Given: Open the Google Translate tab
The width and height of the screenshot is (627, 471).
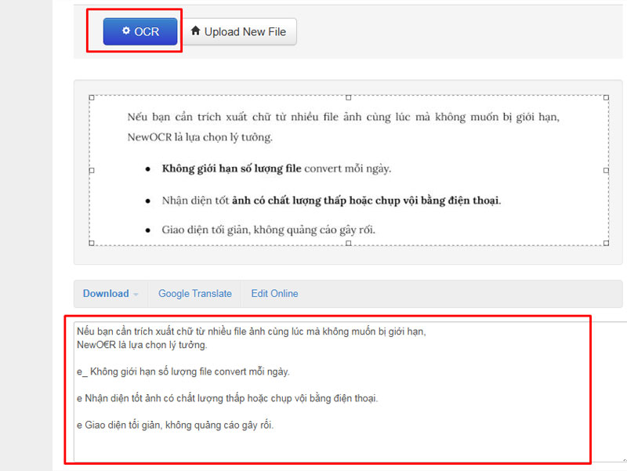Looking at the screenshot, I should tap(195, 294).
